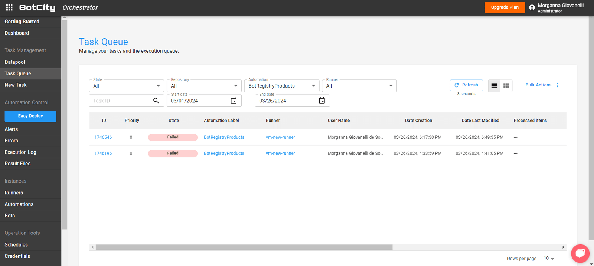The width and height of the screenshot is (594, 266).
Task: Open the support chat bubble
Action: (x=580, y=254)
